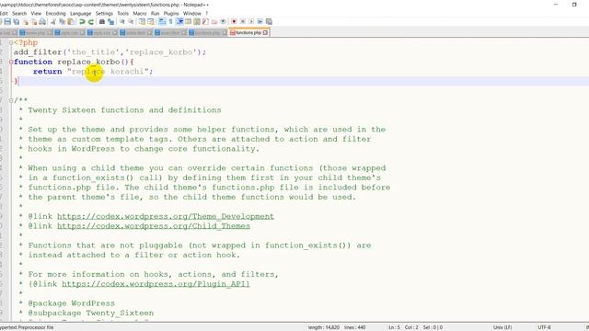
Task: Open the Window menu
Action: [192, 14]
